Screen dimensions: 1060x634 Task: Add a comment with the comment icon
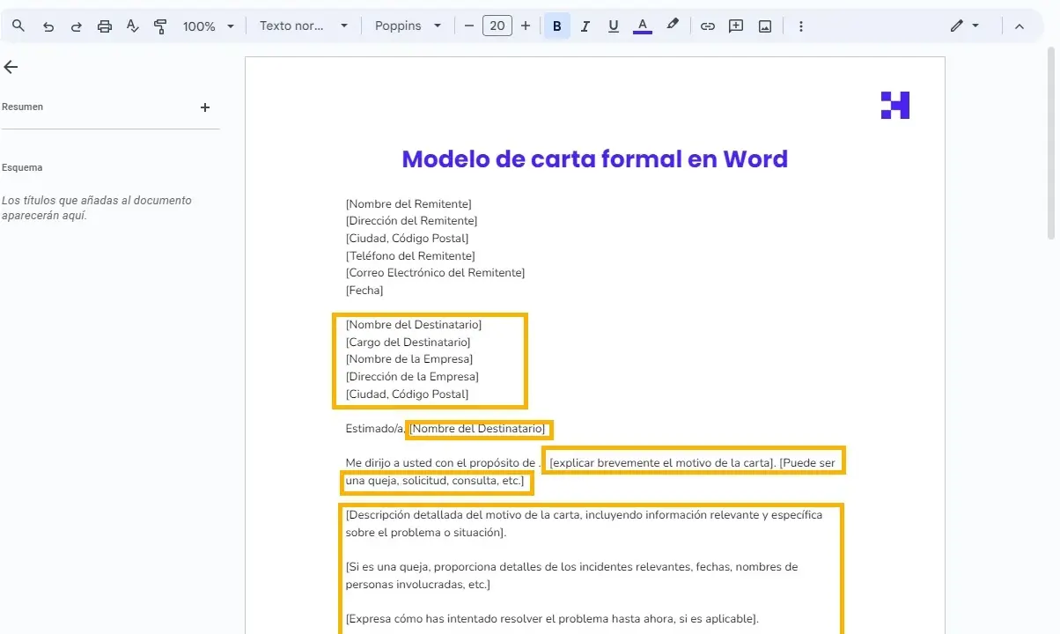[x=736, y=26]
